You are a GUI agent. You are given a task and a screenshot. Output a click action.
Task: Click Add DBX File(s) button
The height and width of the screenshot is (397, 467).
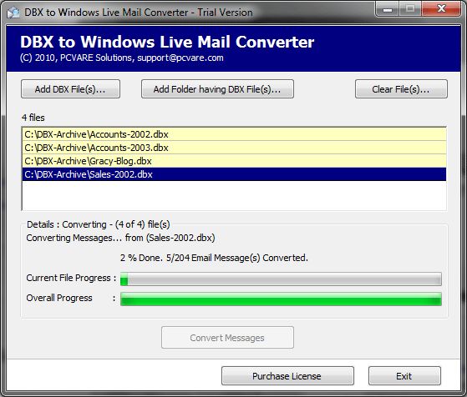tap(70, 89)
